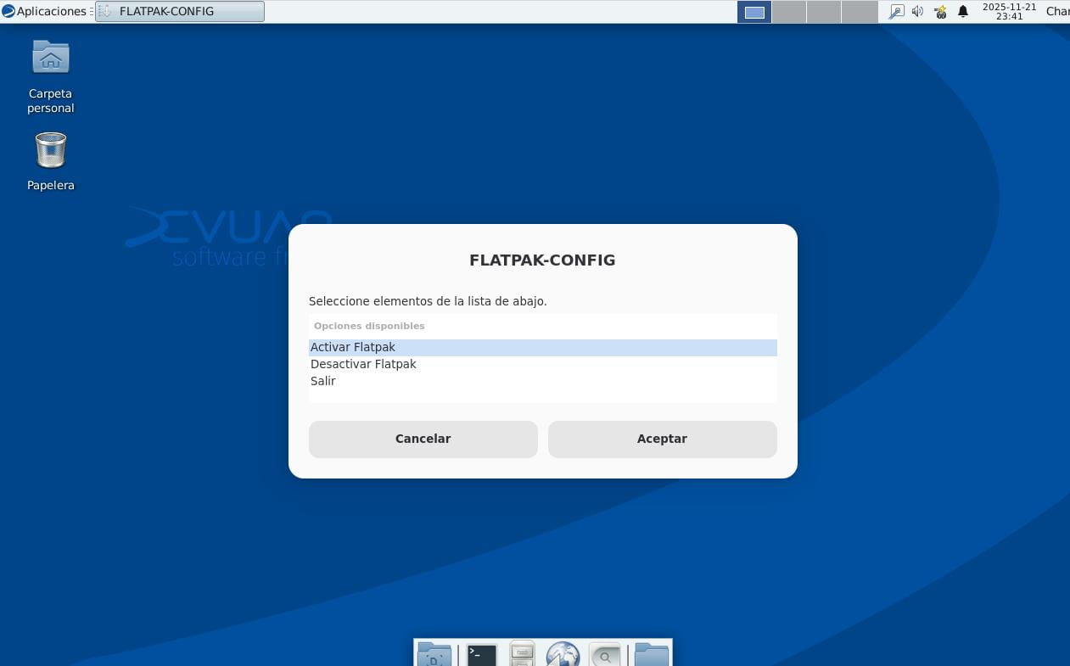Click the screenshot magnifier icon in the tray

[x=896, y=11]
